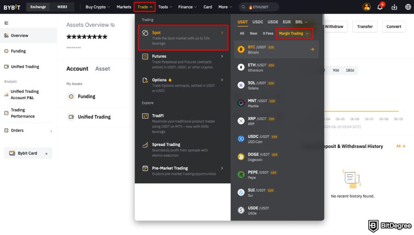This screenshot has width=414, height=235.
Task: Click the Pre-Market Trading icon
Action: [x=145, y=168]
